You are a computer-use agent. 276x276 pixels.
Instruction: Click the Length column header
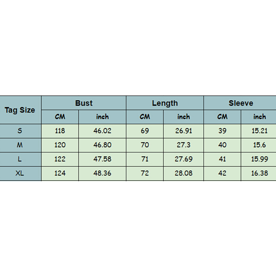tap(165, 103)
